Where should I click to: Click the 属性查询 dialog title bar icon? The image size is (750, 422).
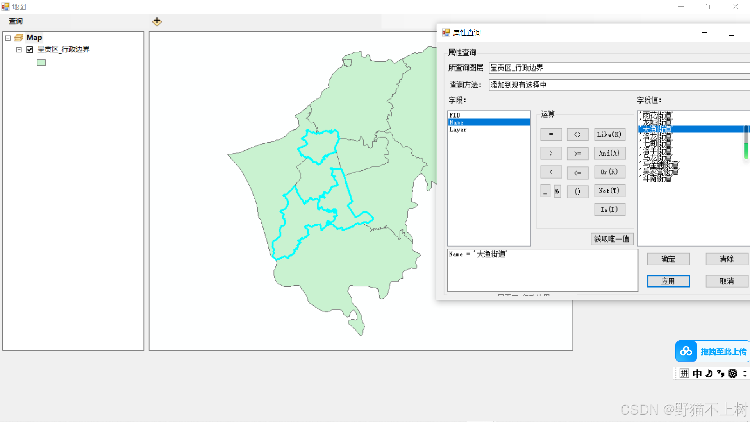445,32
